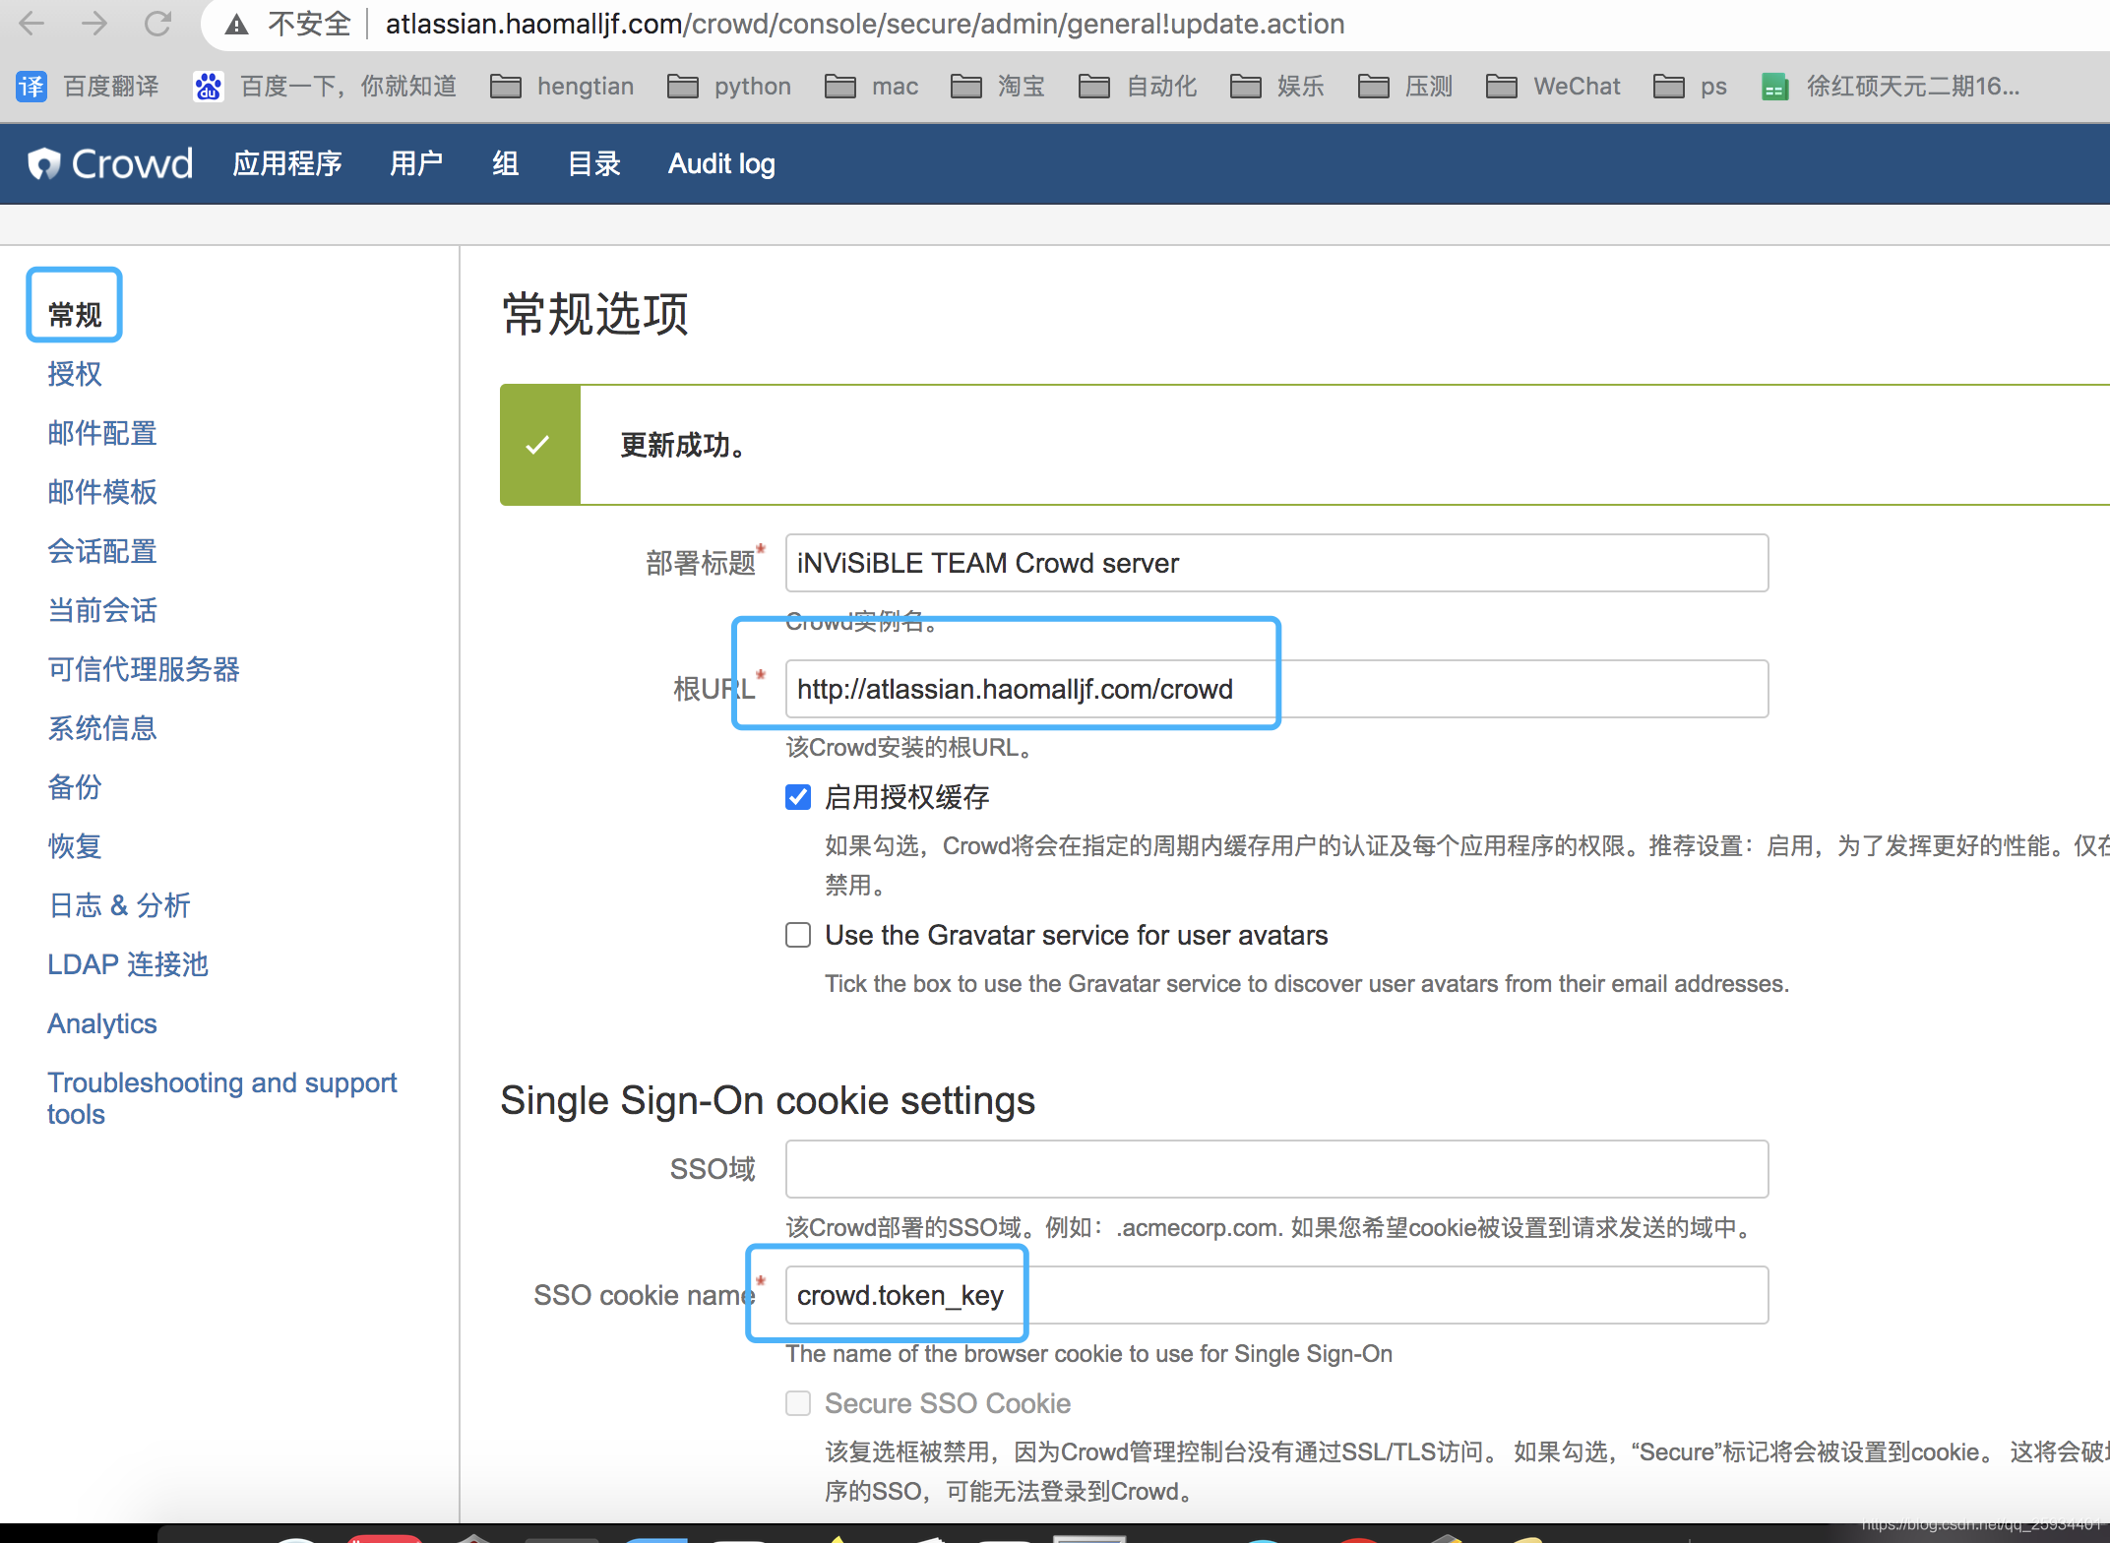Navigate to 会话配置
This screenshot has width=2110, height=1543.
[102, 551]
